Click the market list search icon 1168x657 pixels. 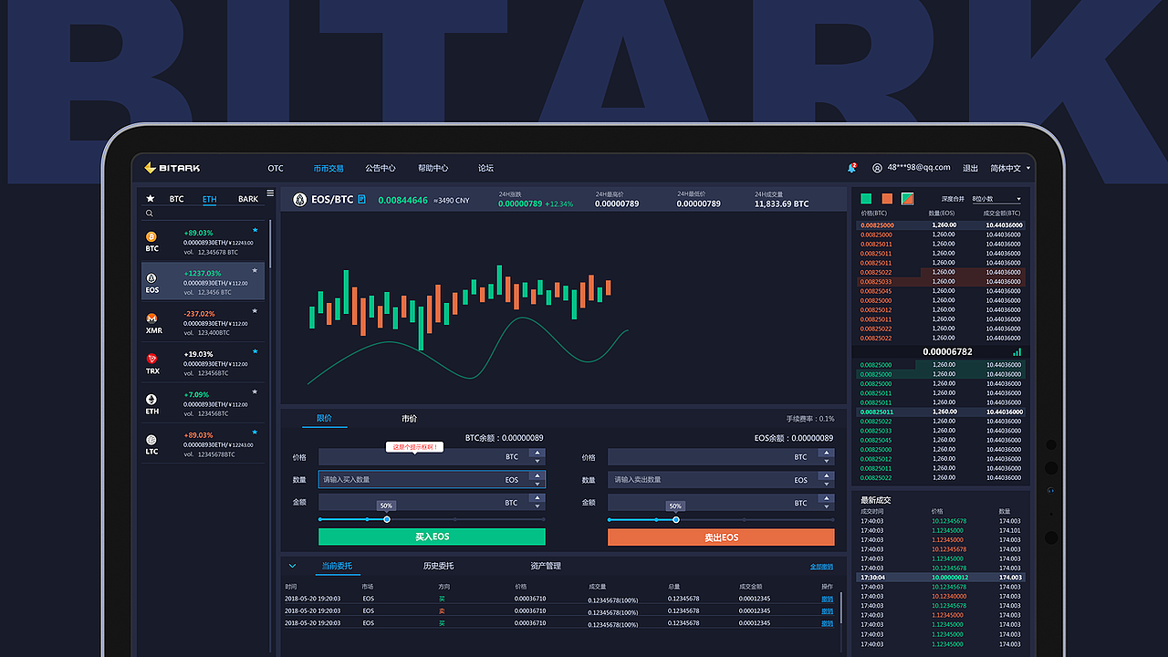[x=150, y=214]
